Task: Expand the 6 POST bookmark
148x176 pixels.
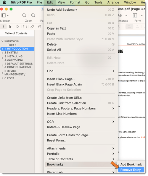Action: 2,78
